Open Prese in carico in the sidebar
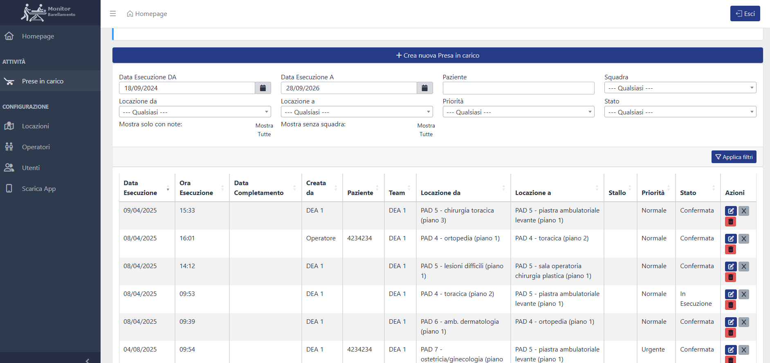 coord(50,81)
